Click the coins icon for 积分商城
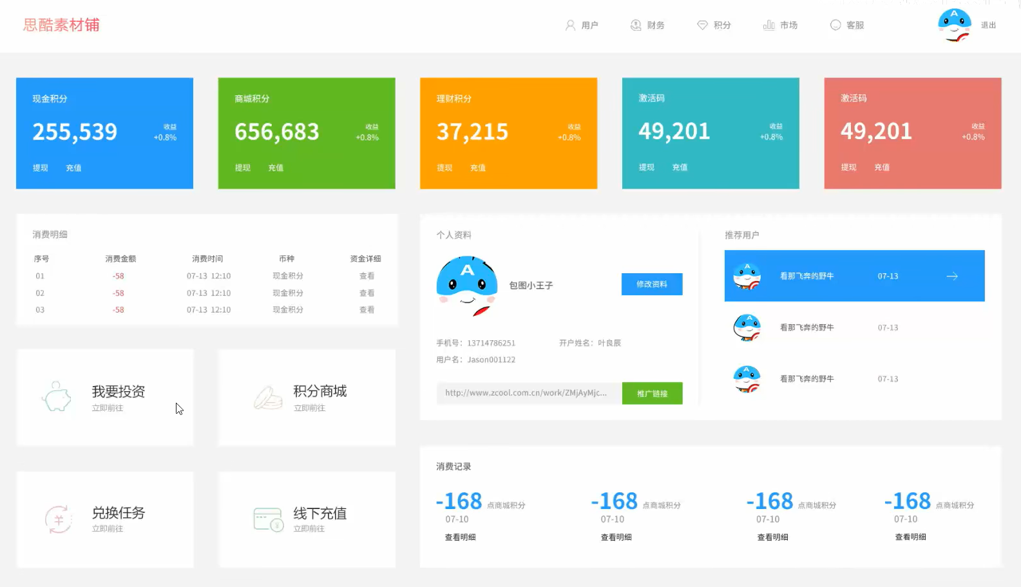 [x=268, y=398]
